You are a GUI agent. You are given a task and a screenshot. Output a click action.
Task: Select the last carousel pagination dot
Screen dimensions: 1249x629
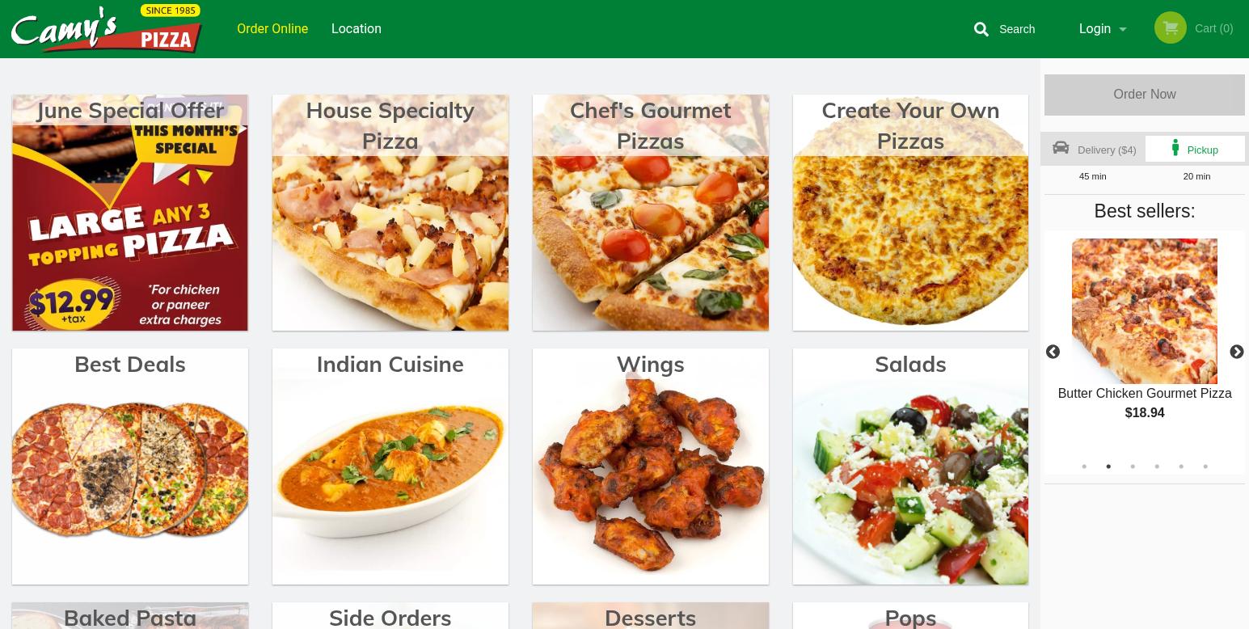point(1205,466)
